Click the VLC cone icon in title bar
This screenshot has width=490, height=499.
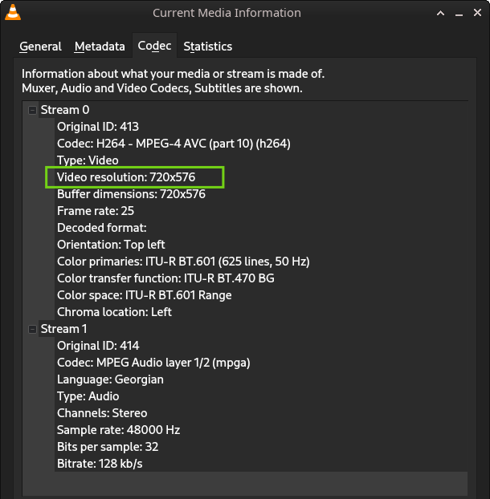coord(13,13)
